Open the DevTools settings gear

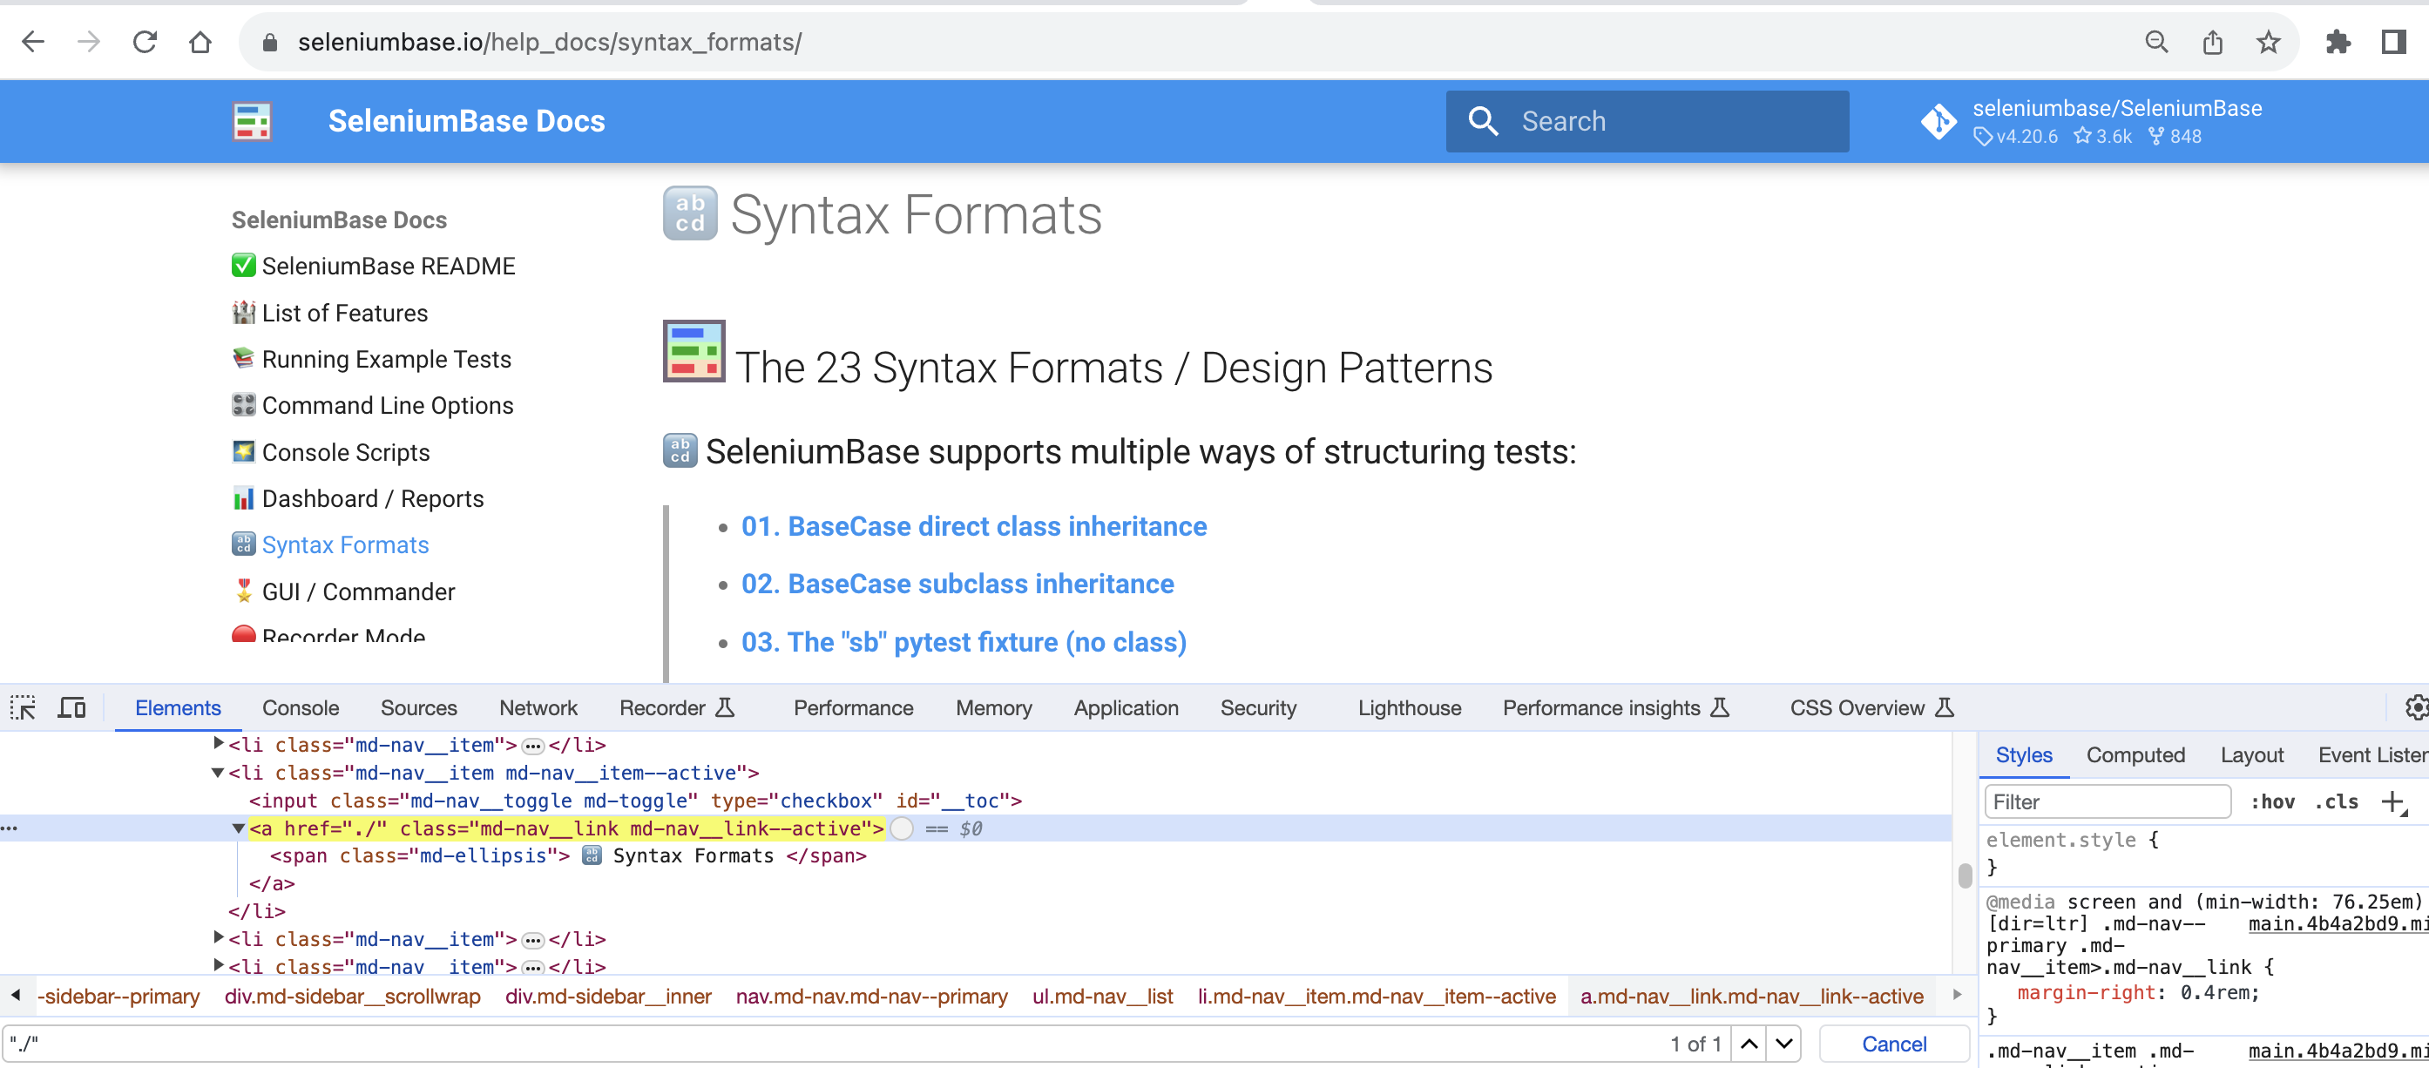(2415, 707)
